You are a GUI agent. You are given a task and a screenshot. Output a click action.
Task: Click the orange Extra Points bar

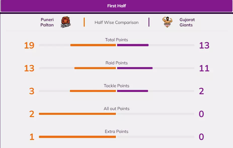77,137
